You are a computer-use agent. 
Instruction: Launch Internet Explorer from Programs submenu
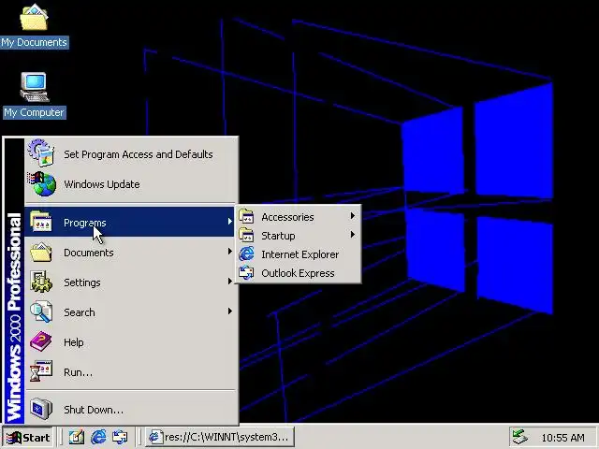298,253
